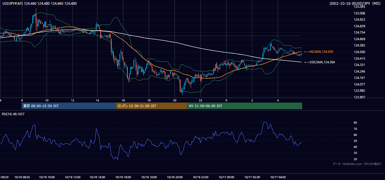Screen dimensions: 385x180
Task: Select the NY 21:00-06:00 JST session bar
Action: [245, 106]
